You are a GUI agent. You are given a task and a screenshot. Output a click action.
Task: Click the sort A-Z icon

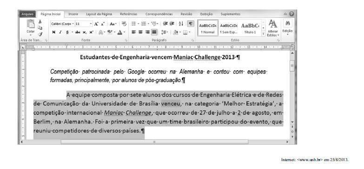[x=181, y=24]
